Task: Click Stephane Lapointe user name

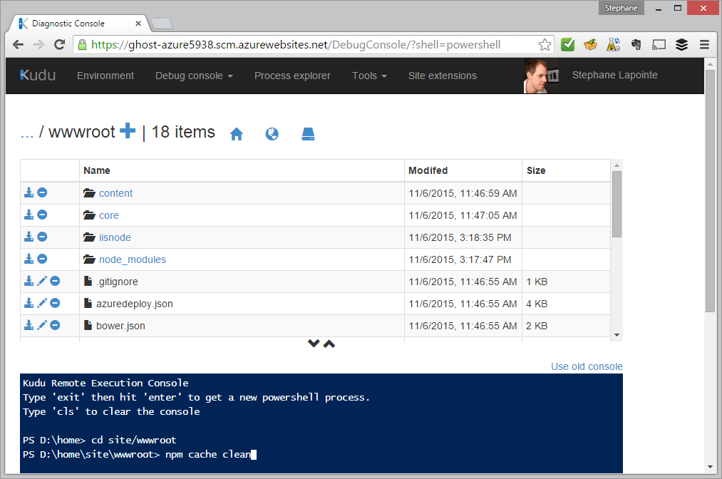Action: [x=614, y=75]
